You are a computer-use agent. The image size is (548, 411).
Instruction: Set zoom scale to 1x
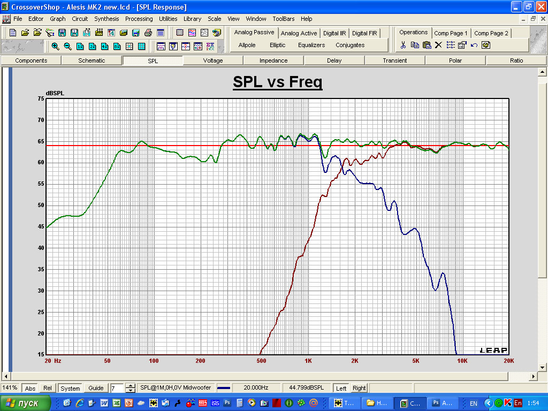coord(80,46)
